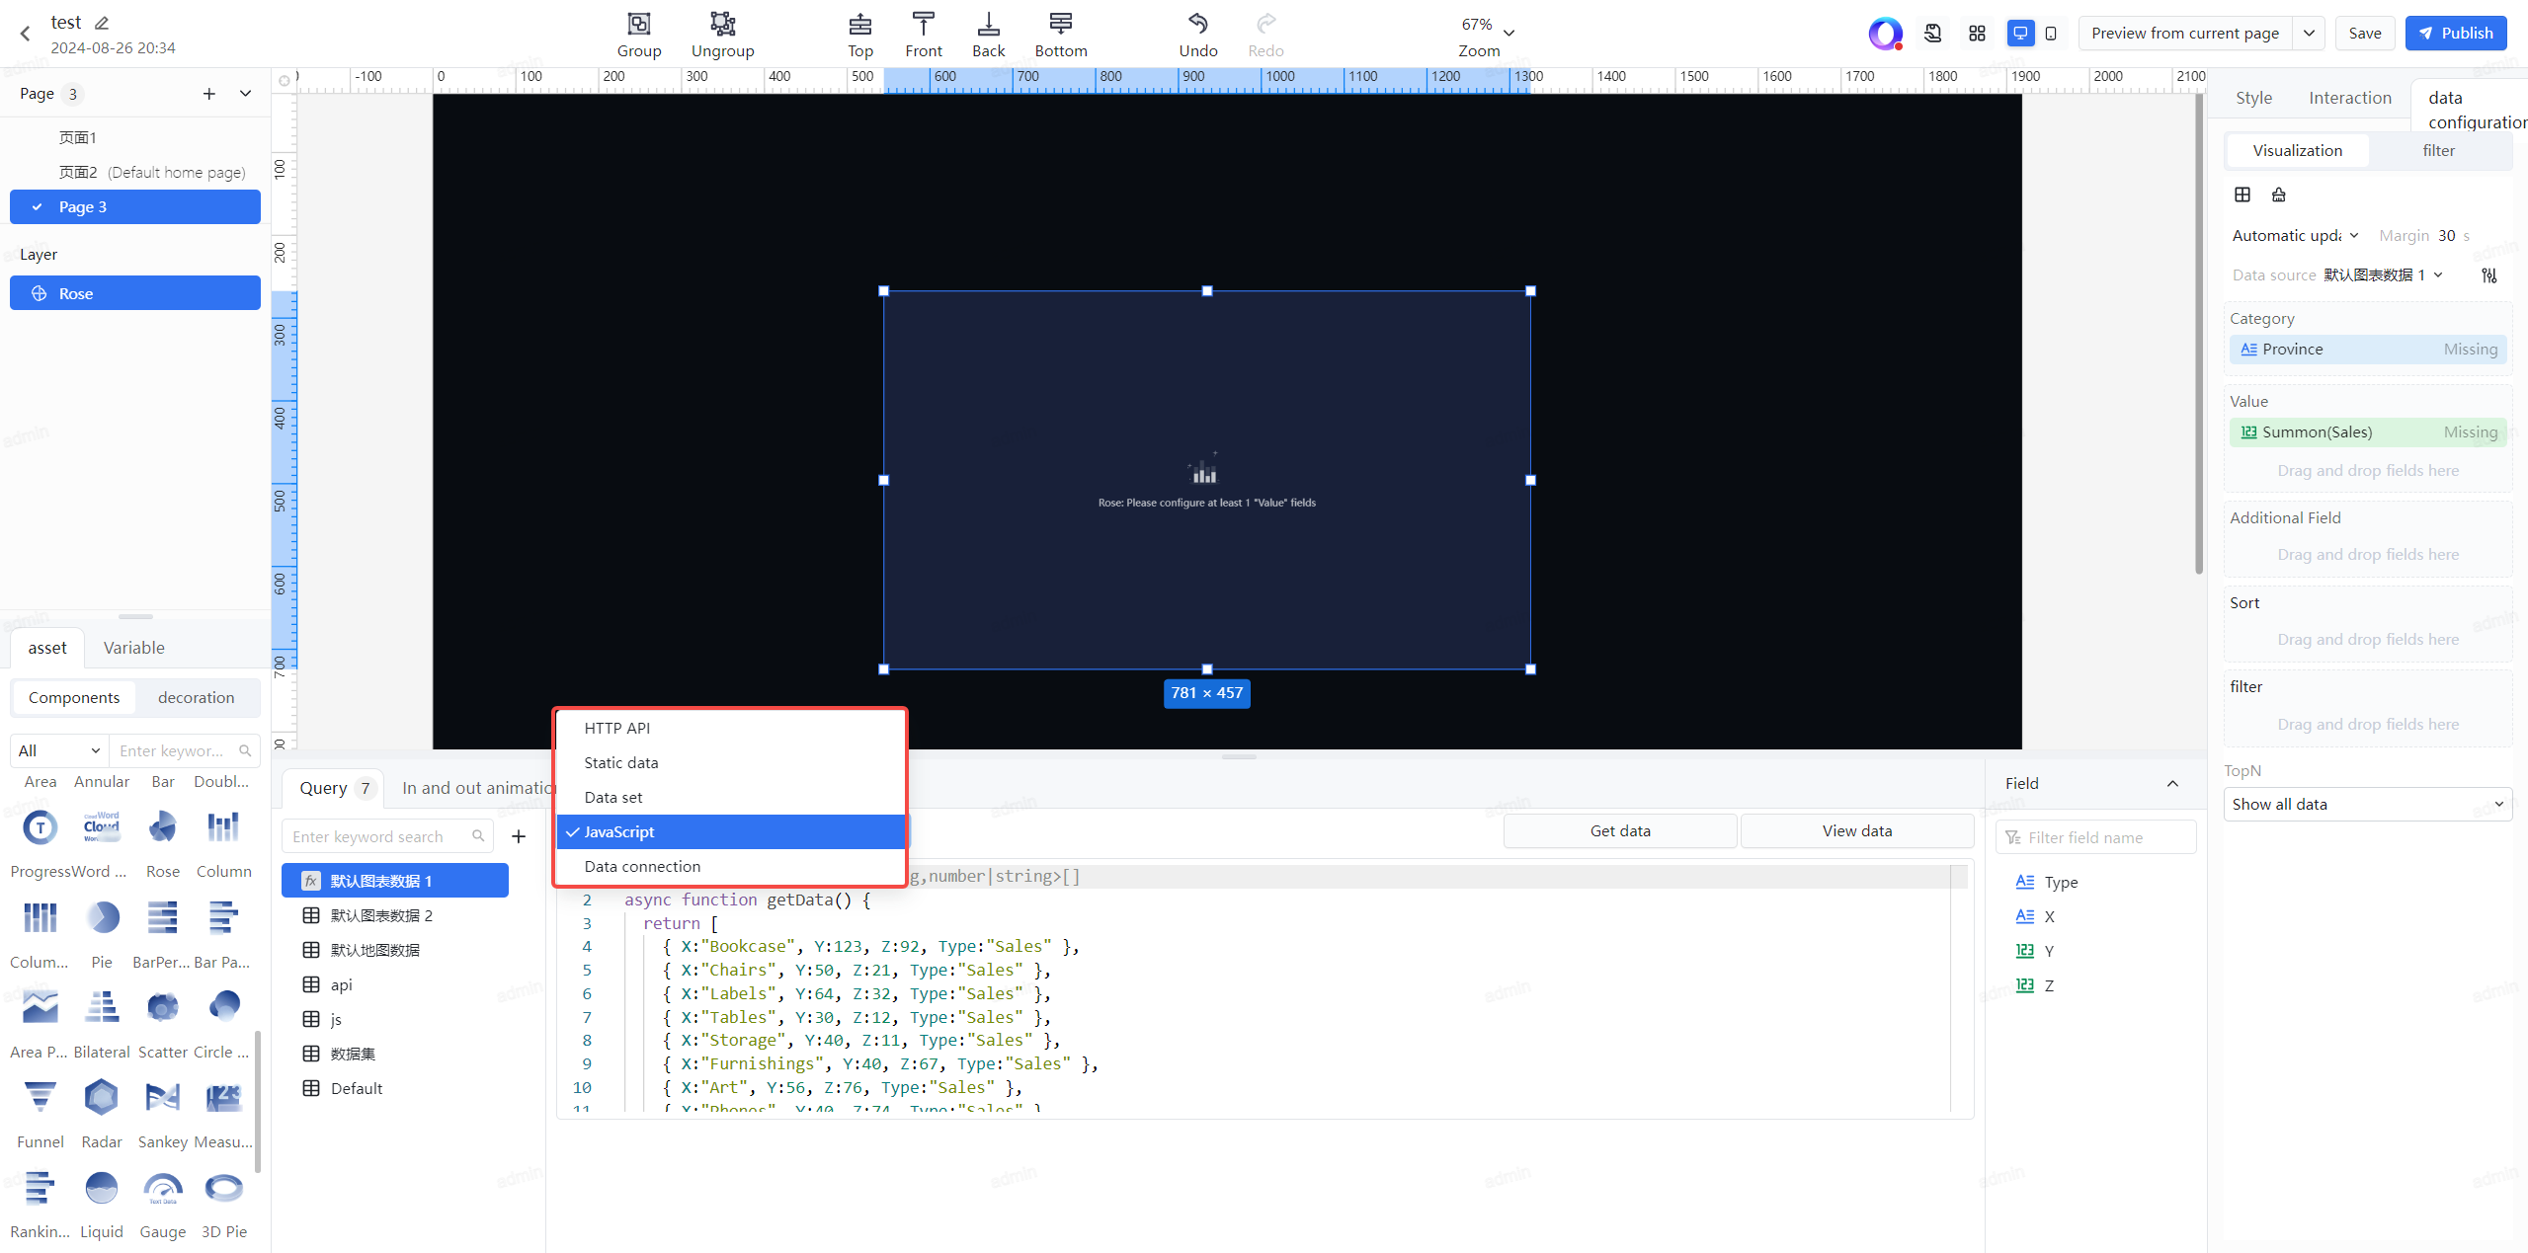The width and height of the screenshot is (2528, 1253).
Task: Open the Style tab
Action: point(2253,98)
